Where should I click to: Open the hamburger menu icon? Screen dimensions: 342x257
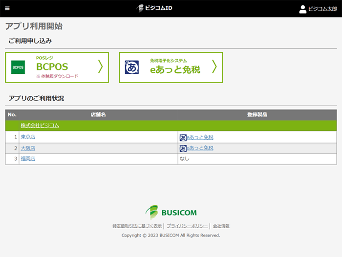pos(7,8)
